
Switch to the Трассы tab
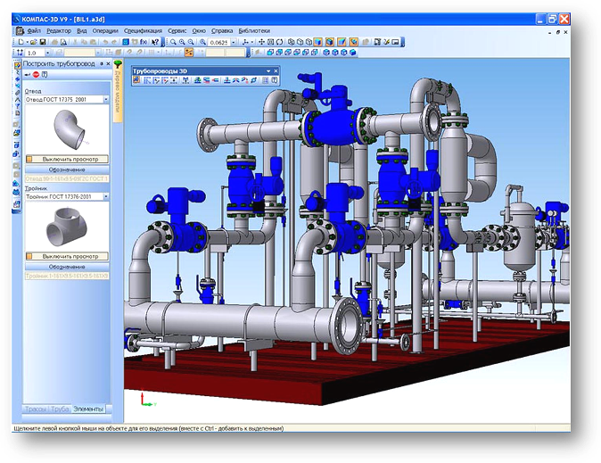[x=34, y=409]
